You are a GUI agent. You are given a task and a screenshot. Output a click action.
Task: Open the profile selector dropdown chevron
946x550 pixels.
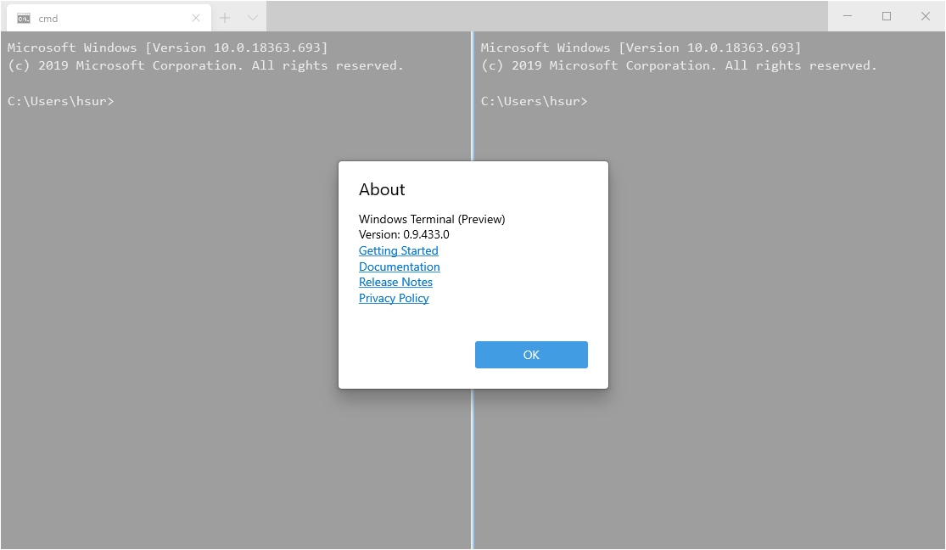[x=251, y=17]
